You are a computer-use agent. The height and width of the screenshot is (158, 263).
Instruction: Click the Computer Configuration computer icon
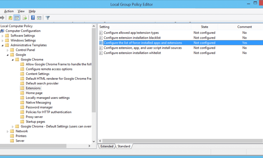pyautogui.click(x=2, y=31)
